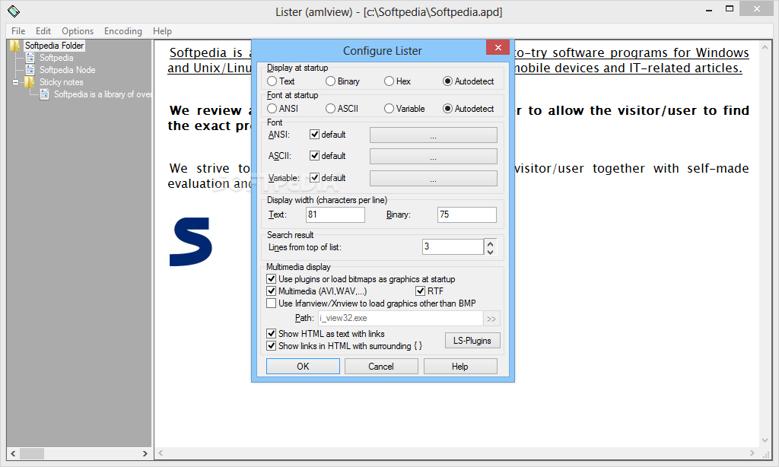Open the Edit menu

[x=43, y=30]
